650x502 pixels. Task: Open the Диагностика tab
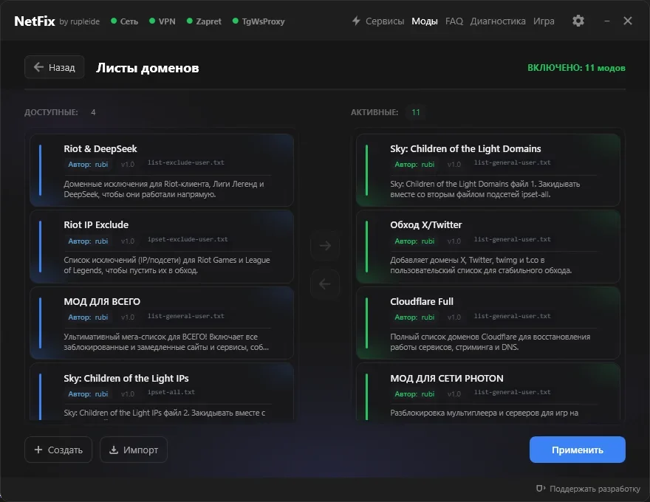[497, 21]
